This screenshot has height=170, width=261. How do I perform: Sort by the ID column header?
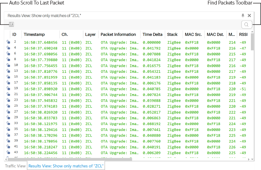16,34
